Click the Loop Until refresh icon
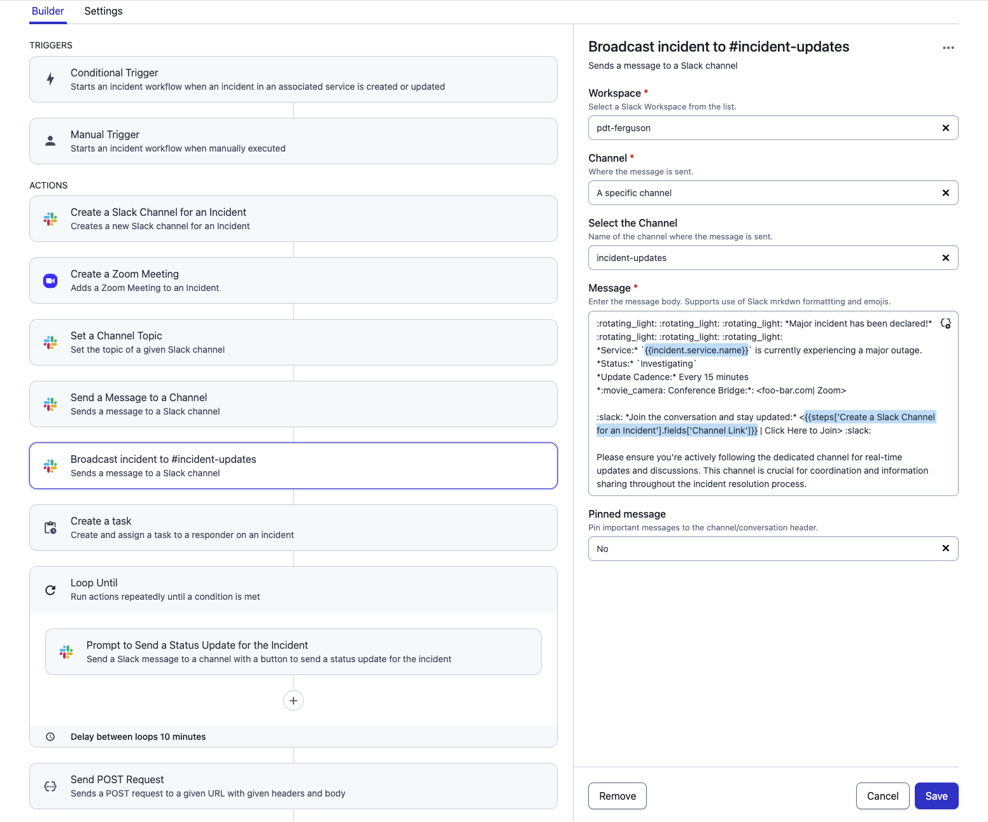 50,590
